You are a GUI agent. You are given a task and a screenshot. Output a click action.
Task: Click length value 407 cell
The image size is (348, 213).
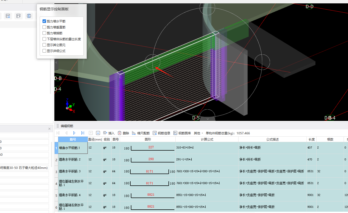tap(312, 148)
